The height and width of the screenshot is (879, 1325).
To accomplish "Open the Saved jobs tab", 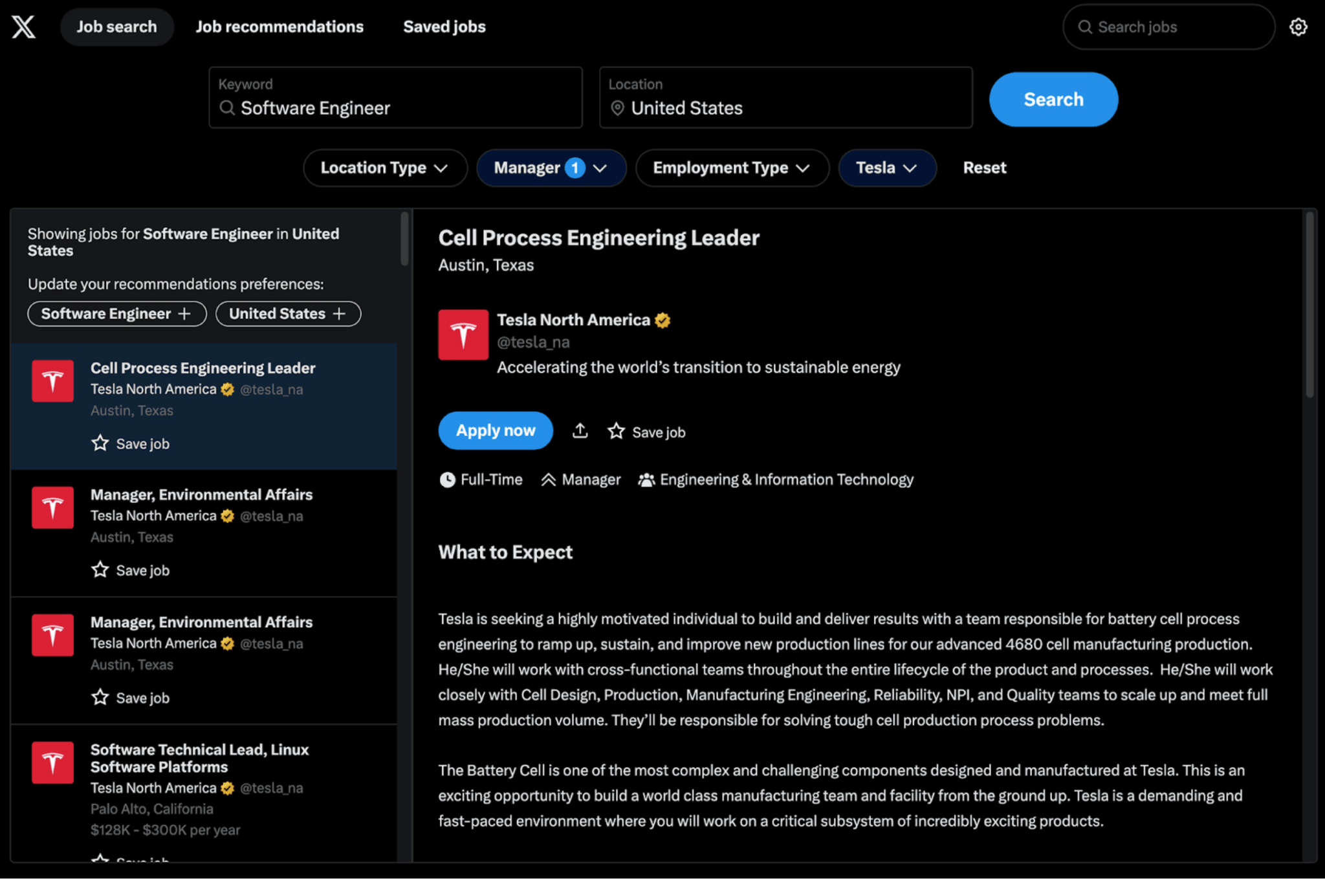I will [444, 27].
